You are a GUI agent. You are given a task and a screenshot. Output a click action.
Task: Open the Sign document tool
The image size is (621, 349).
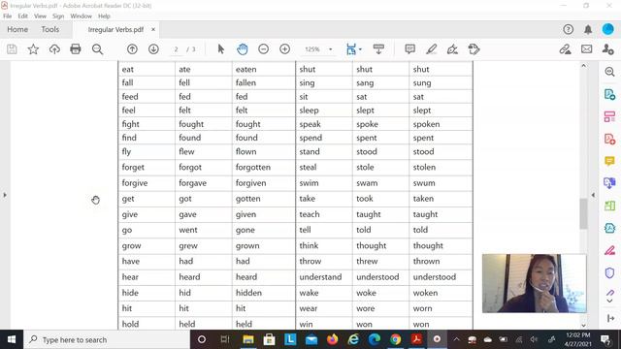[x=452, y=49]
